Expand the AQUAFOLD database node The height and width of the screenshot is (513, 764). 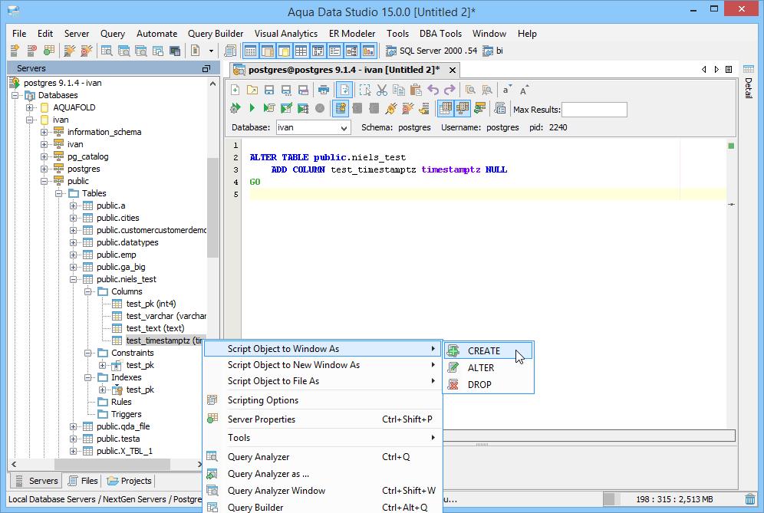[x=30, y=107]
